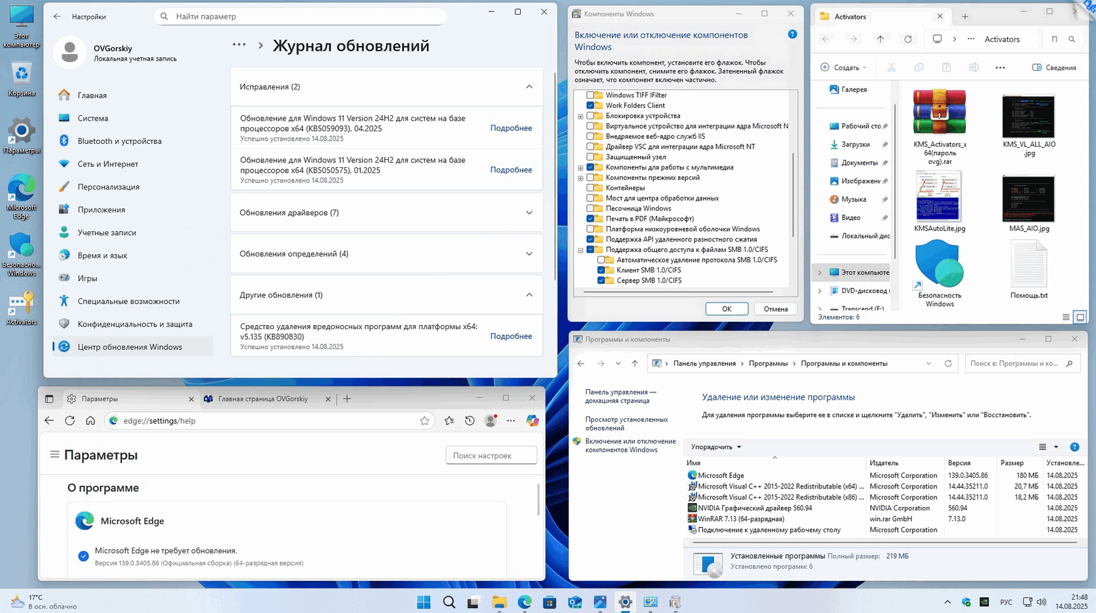
Task: Go up one level in Activators Explorer
Action: point(881,39)
